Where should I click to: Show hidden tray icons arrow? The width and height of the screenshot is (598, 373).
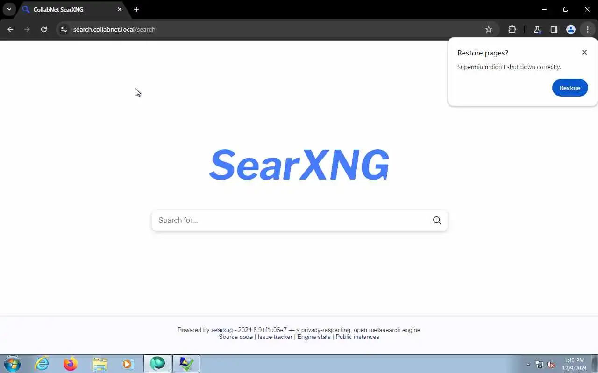coord(528,365)
